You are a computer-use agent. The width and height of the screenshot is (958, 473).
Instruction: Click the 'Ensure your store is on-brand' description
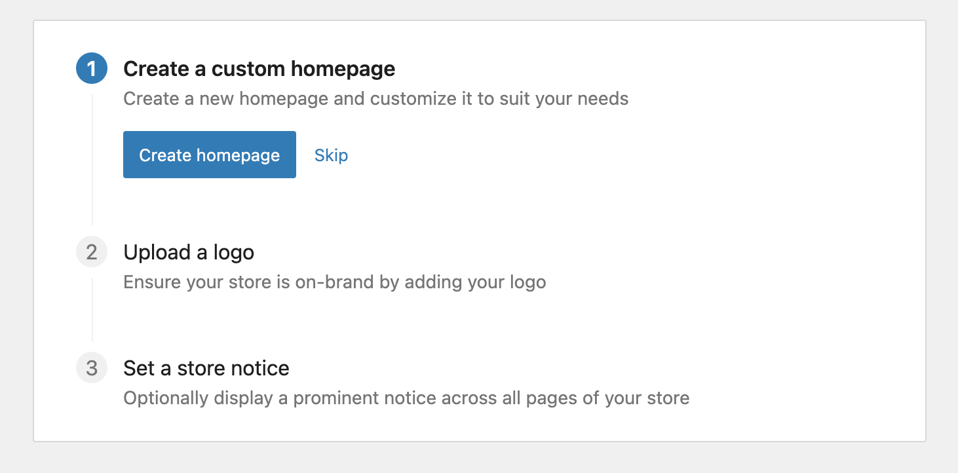(x=334, y=282)
